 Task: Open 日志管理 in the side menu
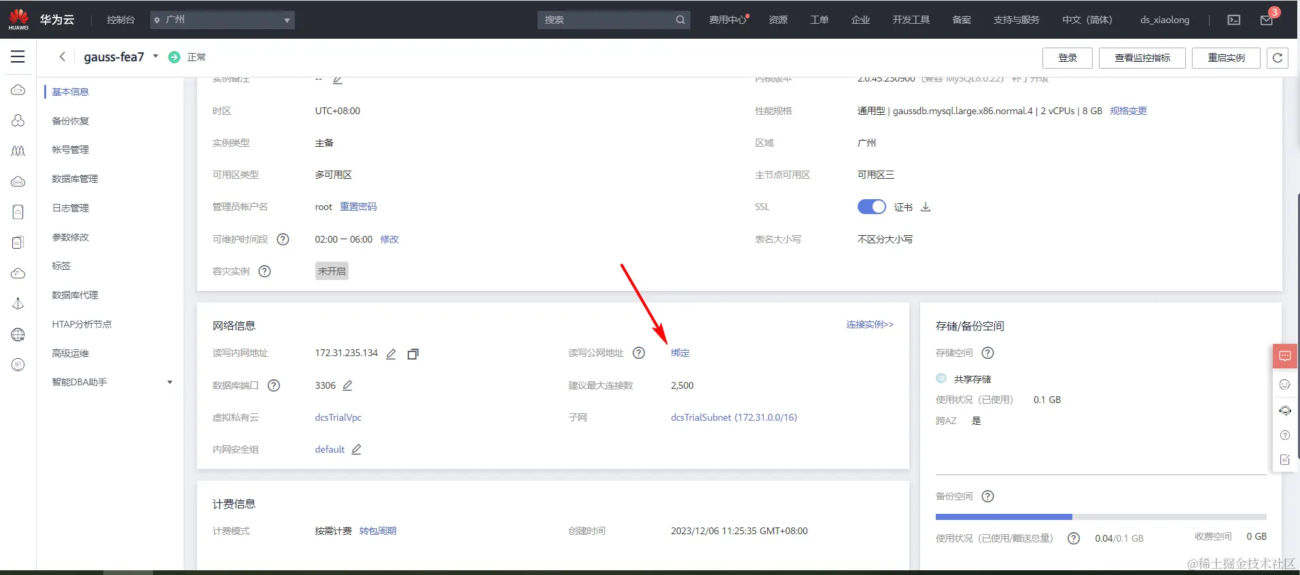point(71,208)
